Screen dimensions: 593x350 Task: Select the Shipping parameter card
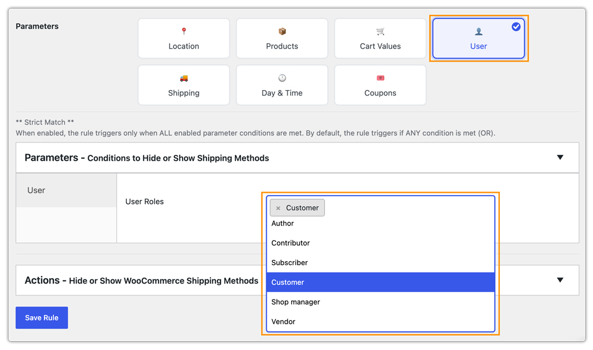tap(184, 85)
